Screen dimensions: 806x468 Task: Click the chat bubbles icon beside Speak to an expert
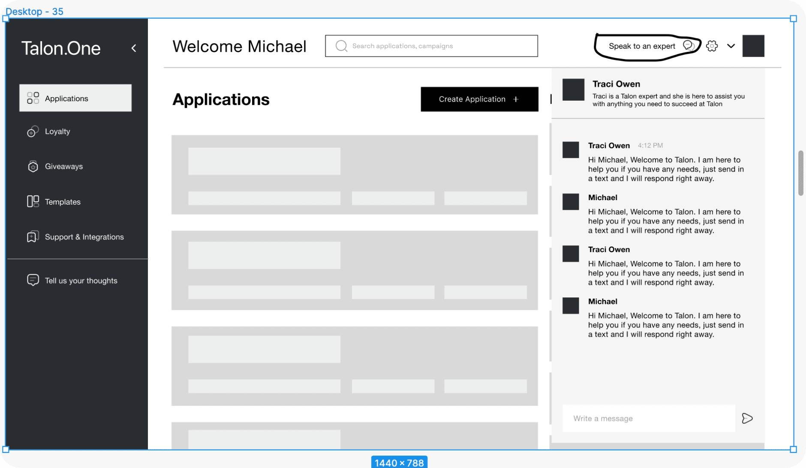[689, 46]
